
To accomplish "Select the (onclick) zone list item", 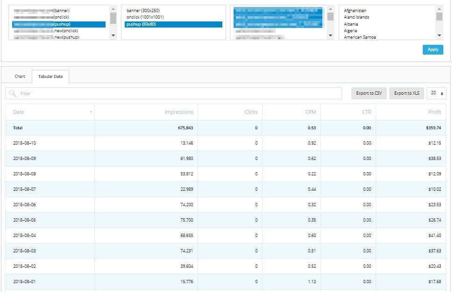I will point(59,17).
